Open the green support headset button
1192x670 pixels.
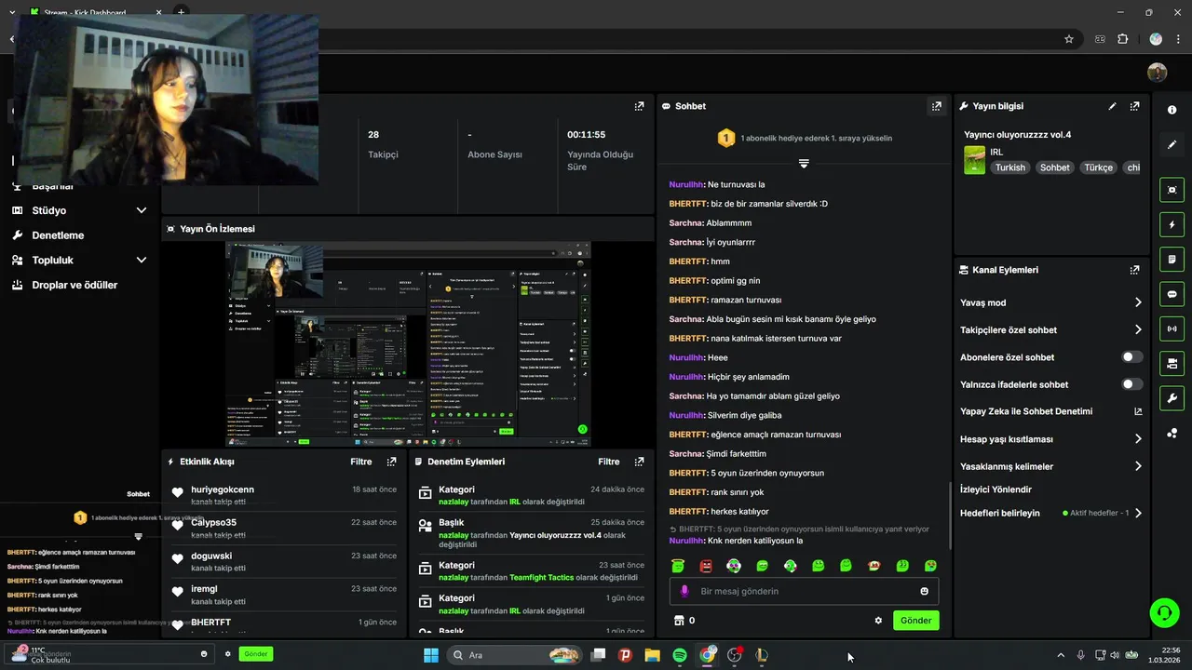tap(1164, 612)
